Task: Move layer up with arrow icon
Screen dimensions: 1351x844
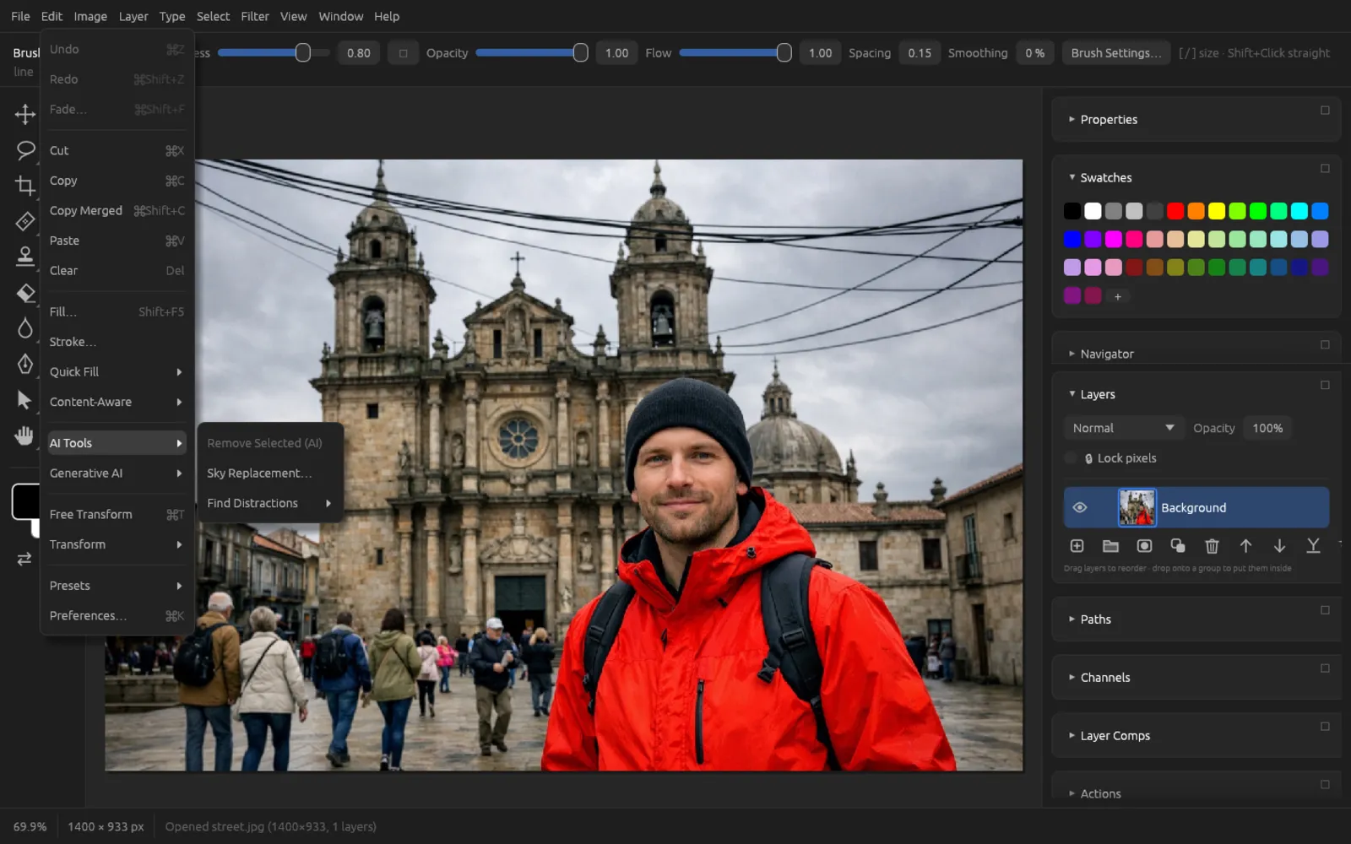Action: pos(1245,546)
